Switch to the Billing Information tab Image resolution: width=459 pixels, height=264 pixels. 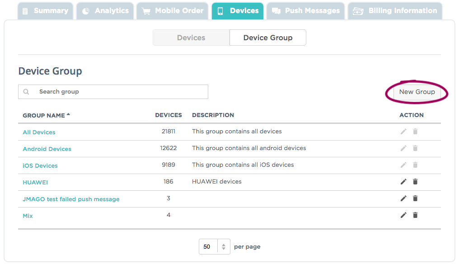tap(394, 11)
